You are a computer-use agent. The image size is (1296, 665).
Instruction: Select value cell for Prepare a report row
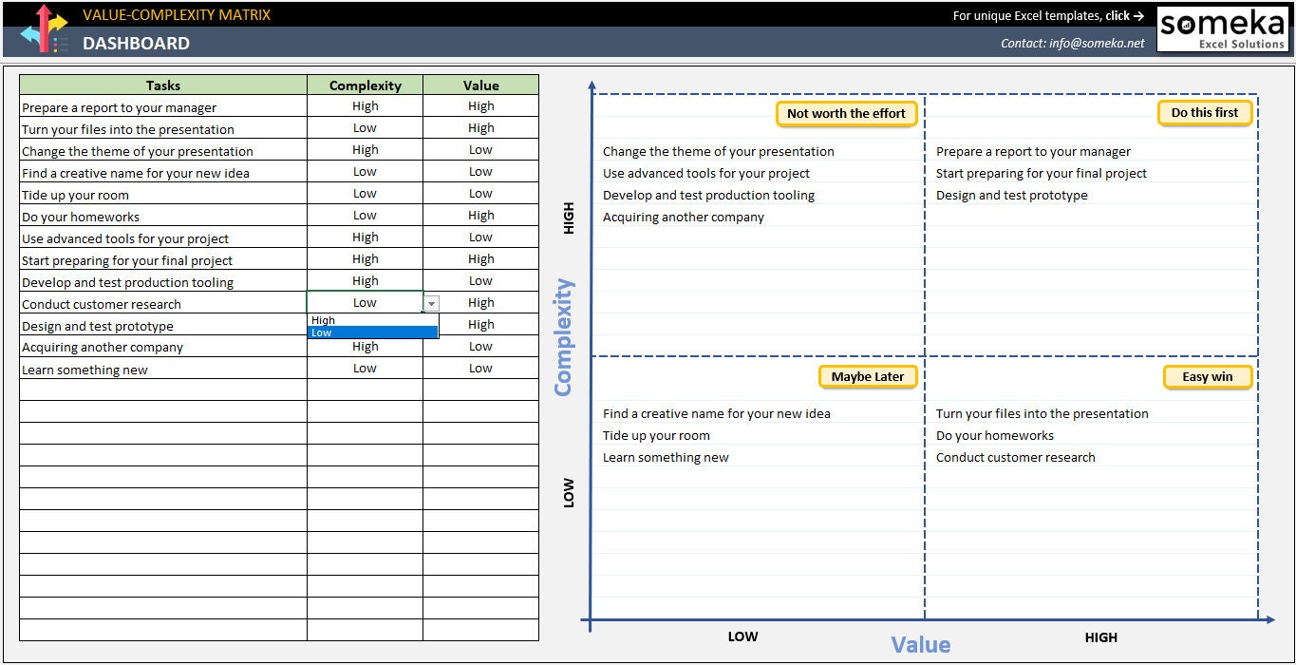pos(480,106)
